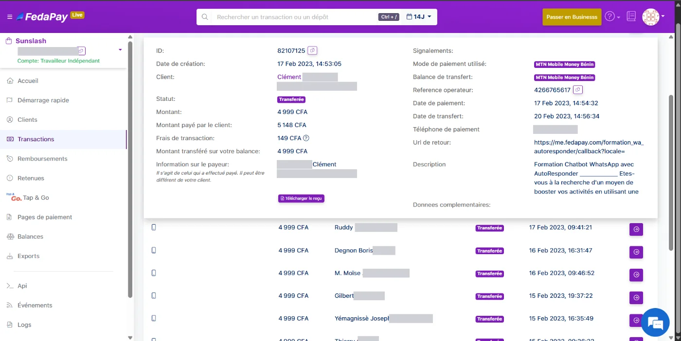Click the Sunslash shopping bag icon
The height and width of the screenshot is (341, 681).
tap(9, 41)
